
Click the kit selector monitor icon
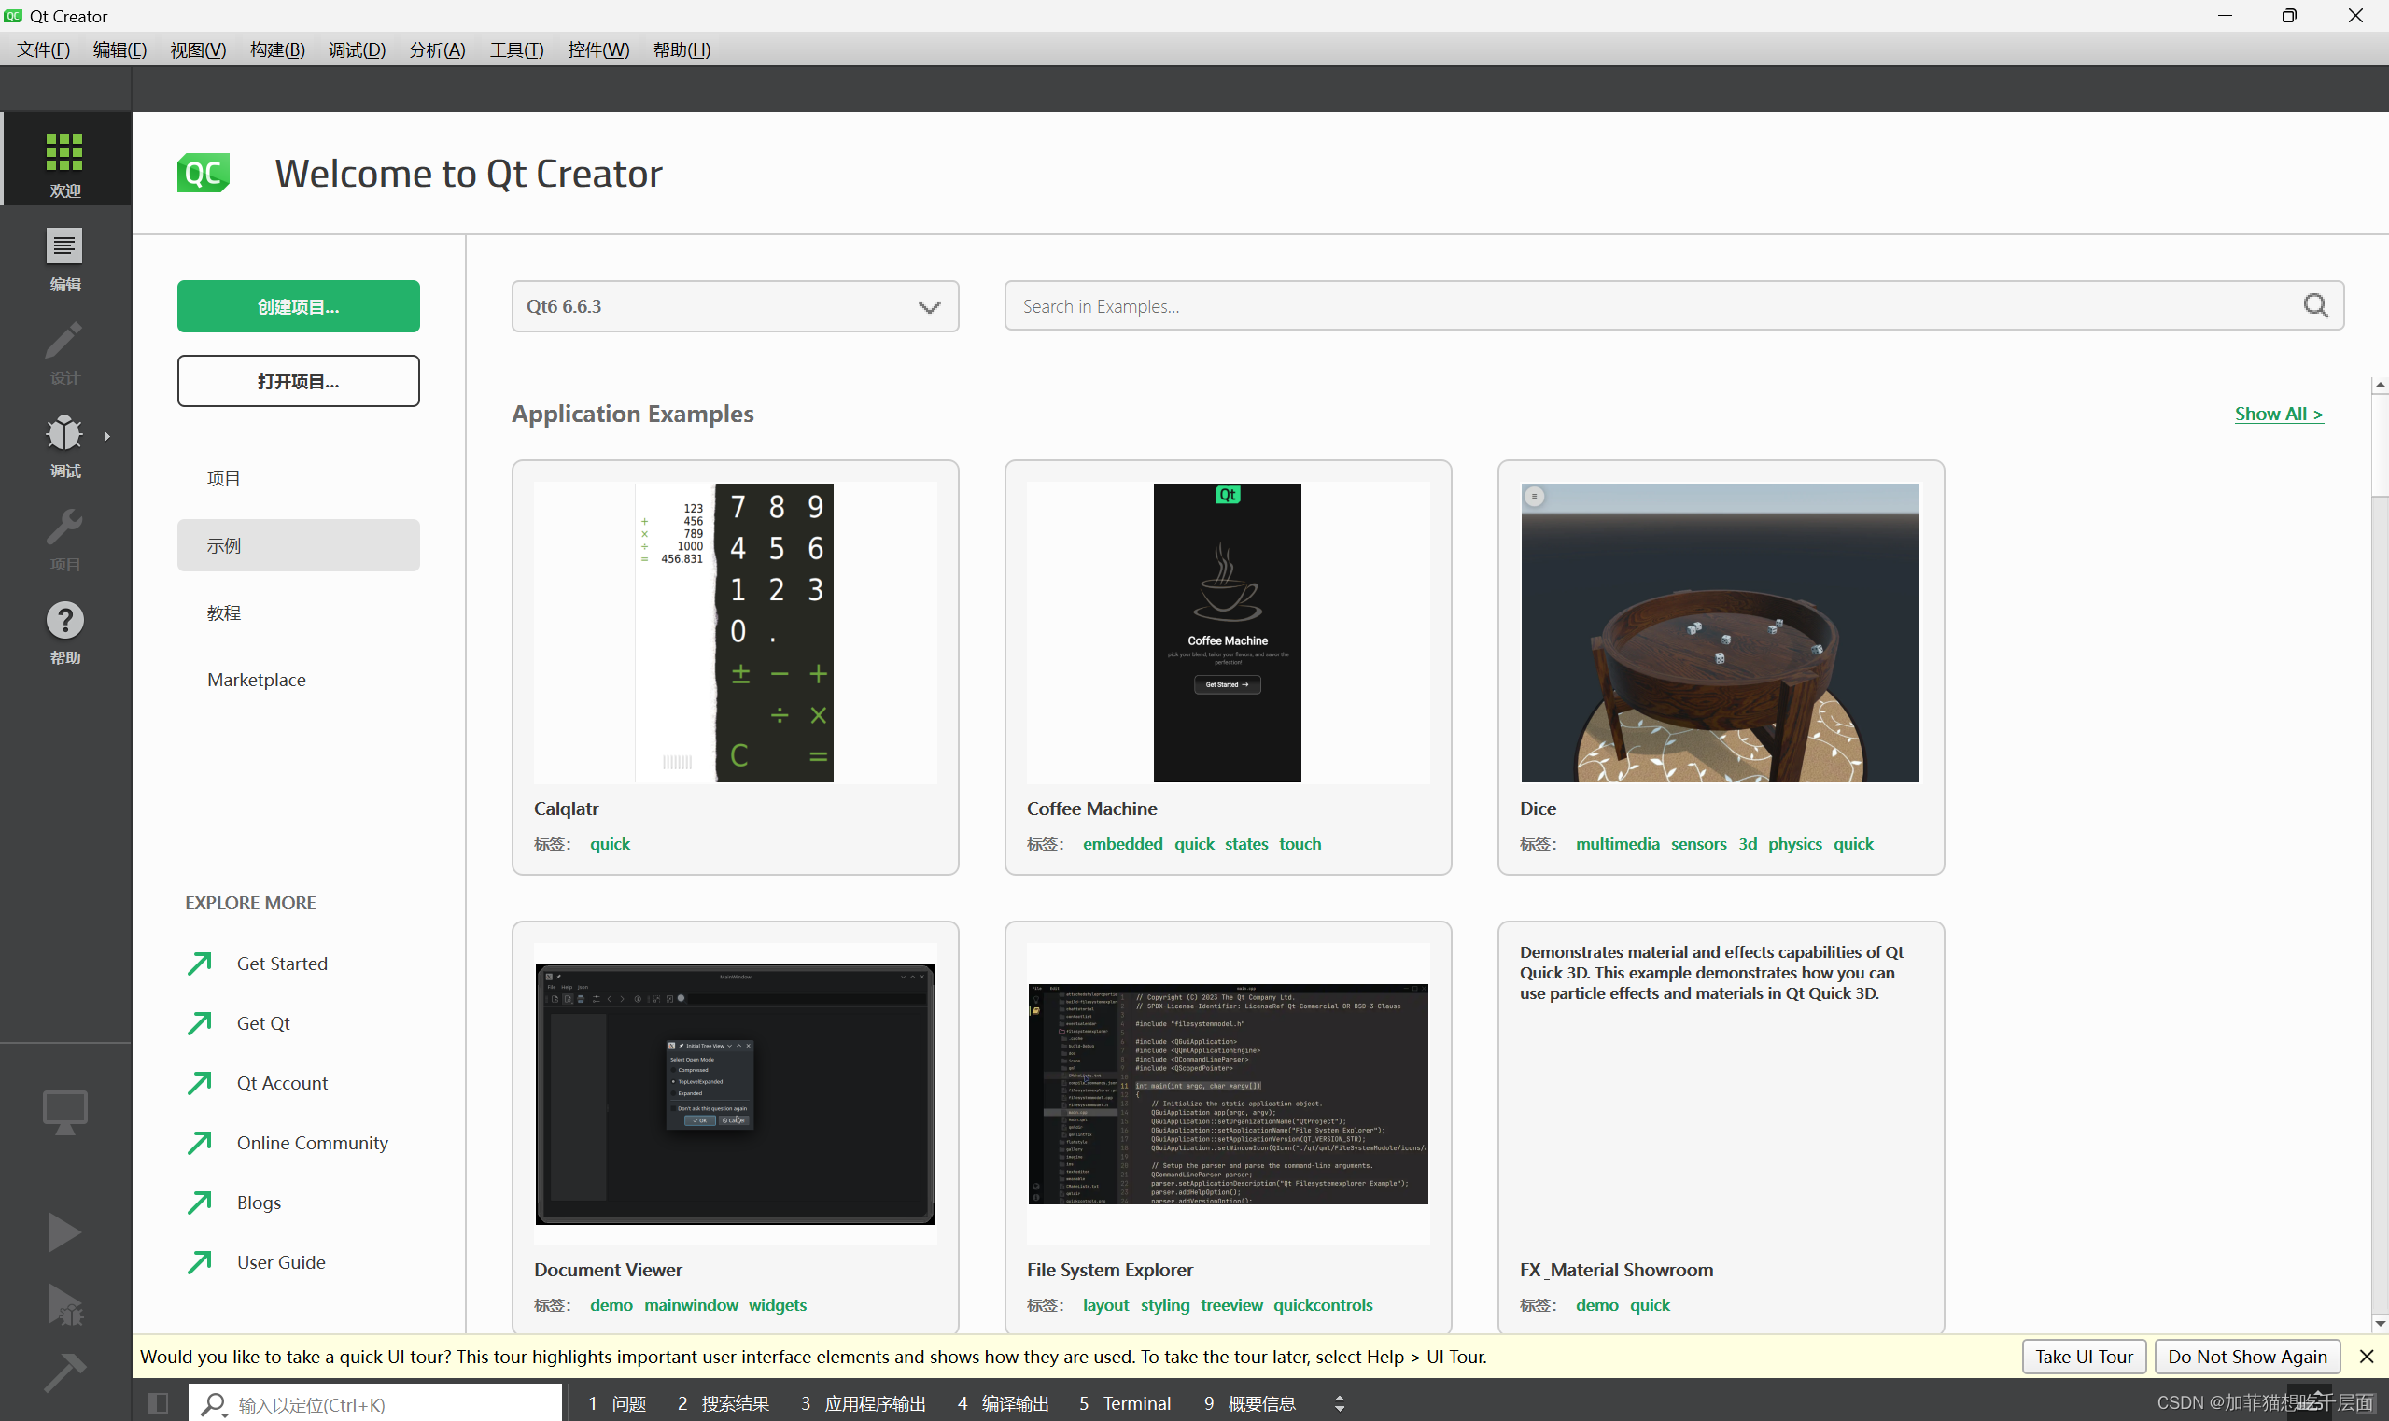65,1111
